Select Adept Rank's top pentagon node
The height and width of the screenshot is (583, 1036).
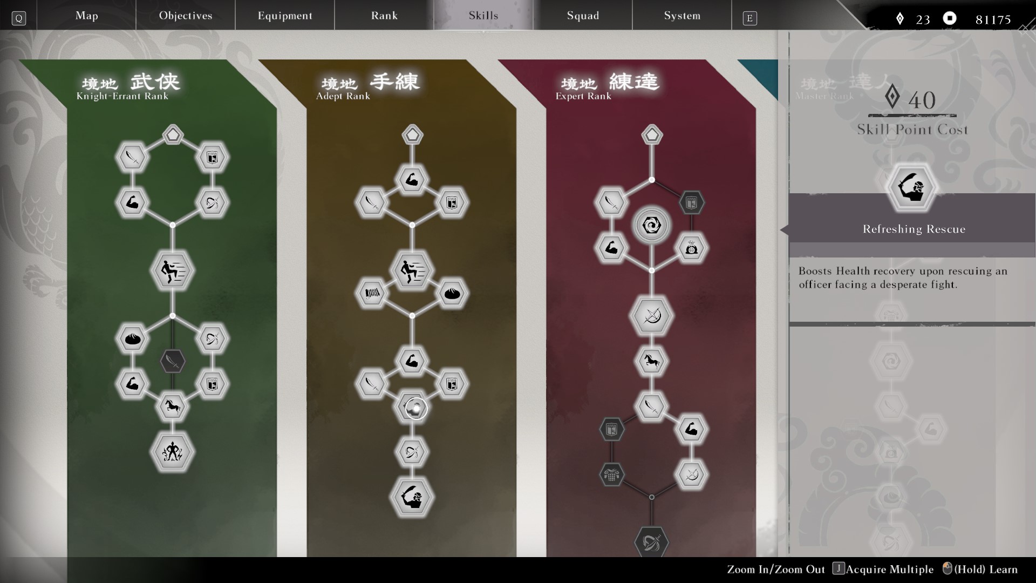tap(412, 134)
